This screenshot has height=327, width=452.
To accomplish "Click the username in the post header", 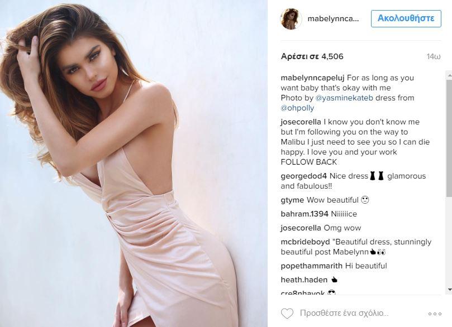I will 333,19.
